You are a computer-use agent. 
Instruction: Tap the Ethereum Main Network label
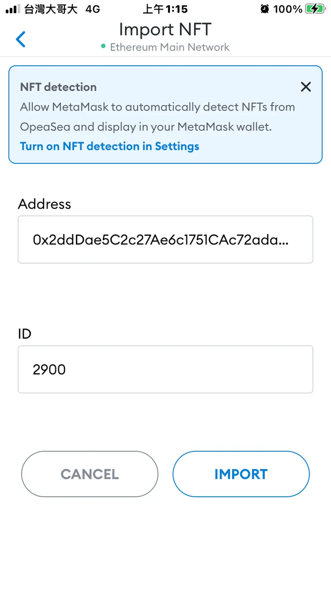point(170,47)
